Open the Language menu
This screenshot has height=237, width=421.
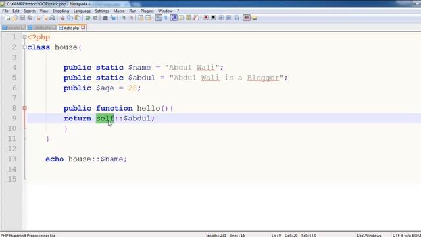[82, 11]
